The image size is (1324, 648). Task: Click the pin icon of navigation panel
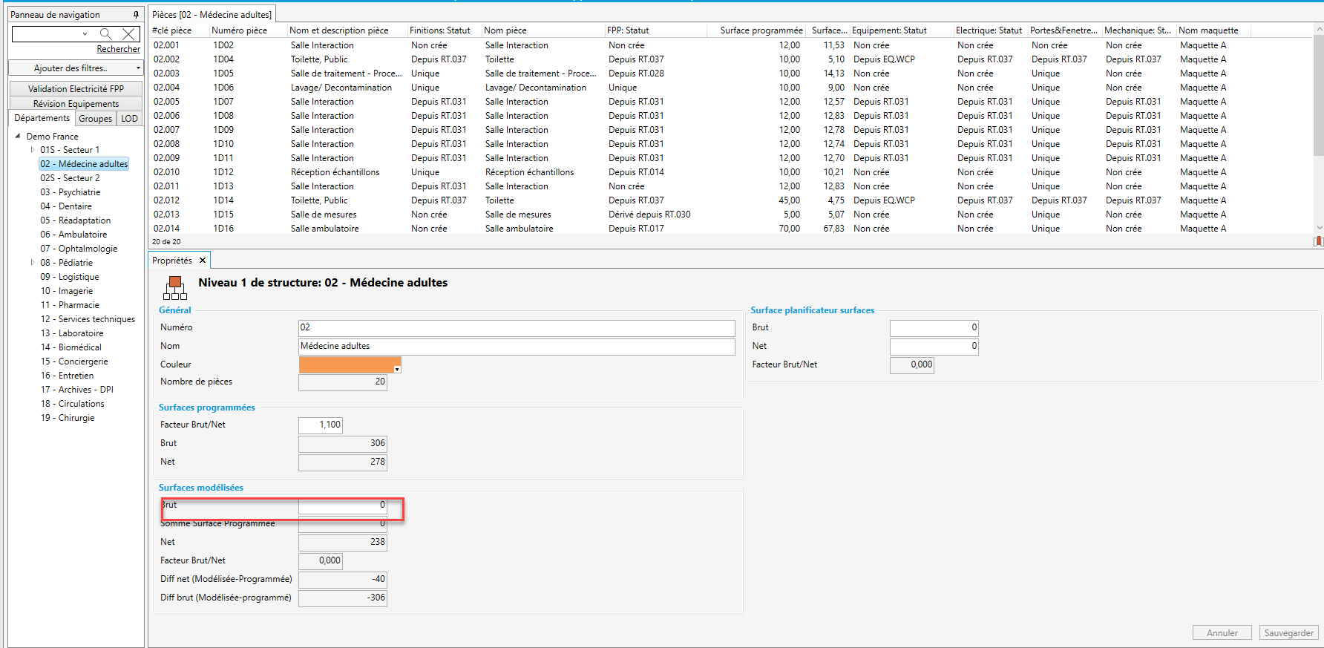136,14
